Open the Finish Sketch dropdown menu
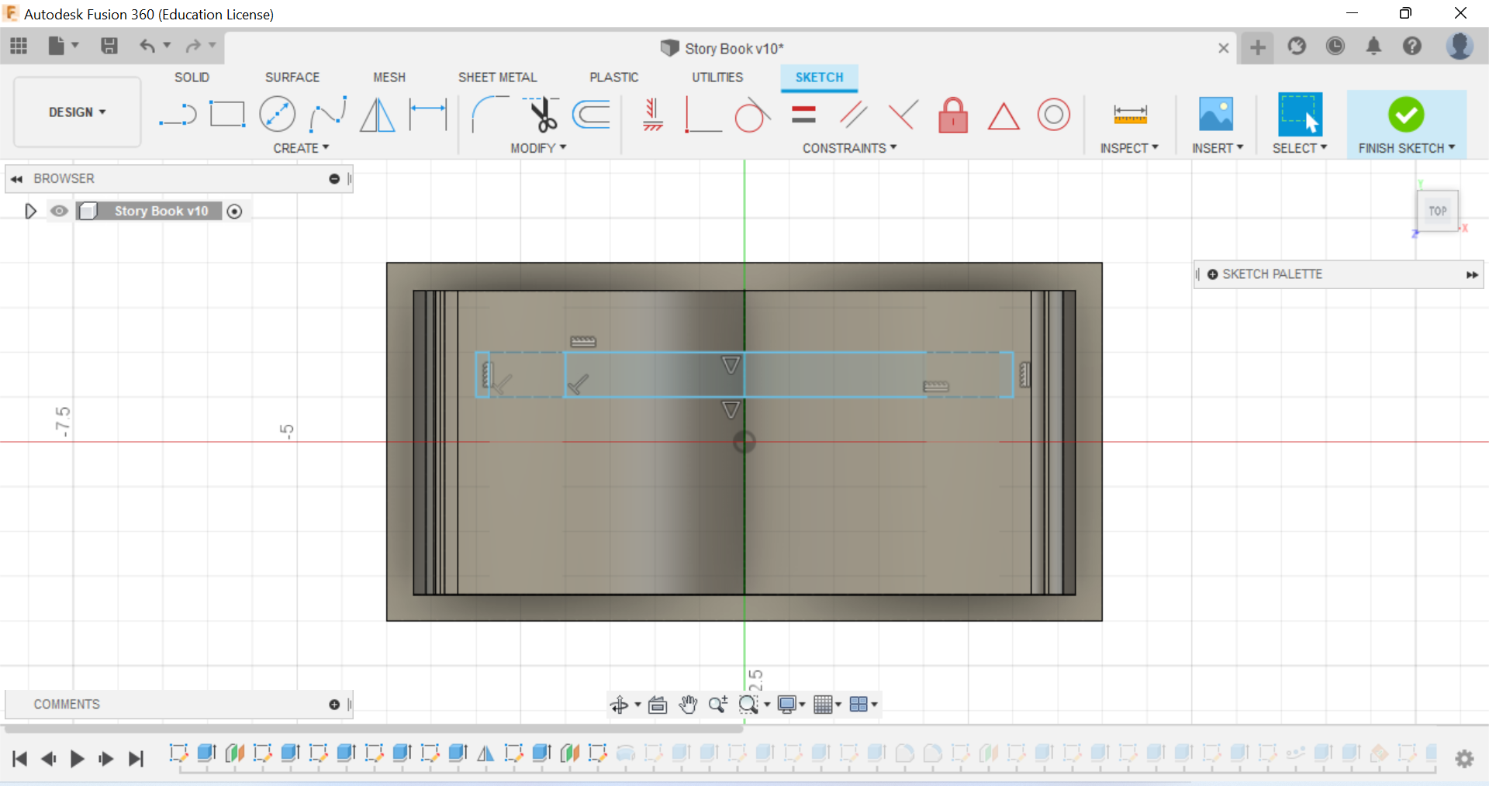The height and width of the screenshot is (786, 1489). tap(1407, 148)
